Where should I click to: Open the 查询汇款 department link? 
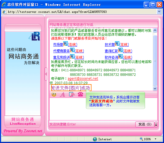click(x=111, y=51)
